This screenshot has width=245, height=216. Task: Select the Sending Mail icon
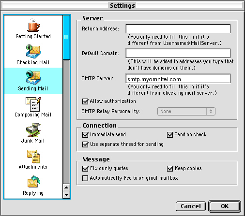coord(33,78)
